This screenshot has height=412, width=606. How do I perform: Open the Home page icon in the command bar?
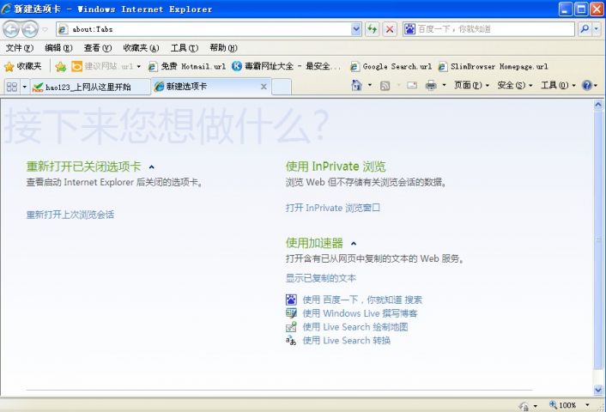356,85
